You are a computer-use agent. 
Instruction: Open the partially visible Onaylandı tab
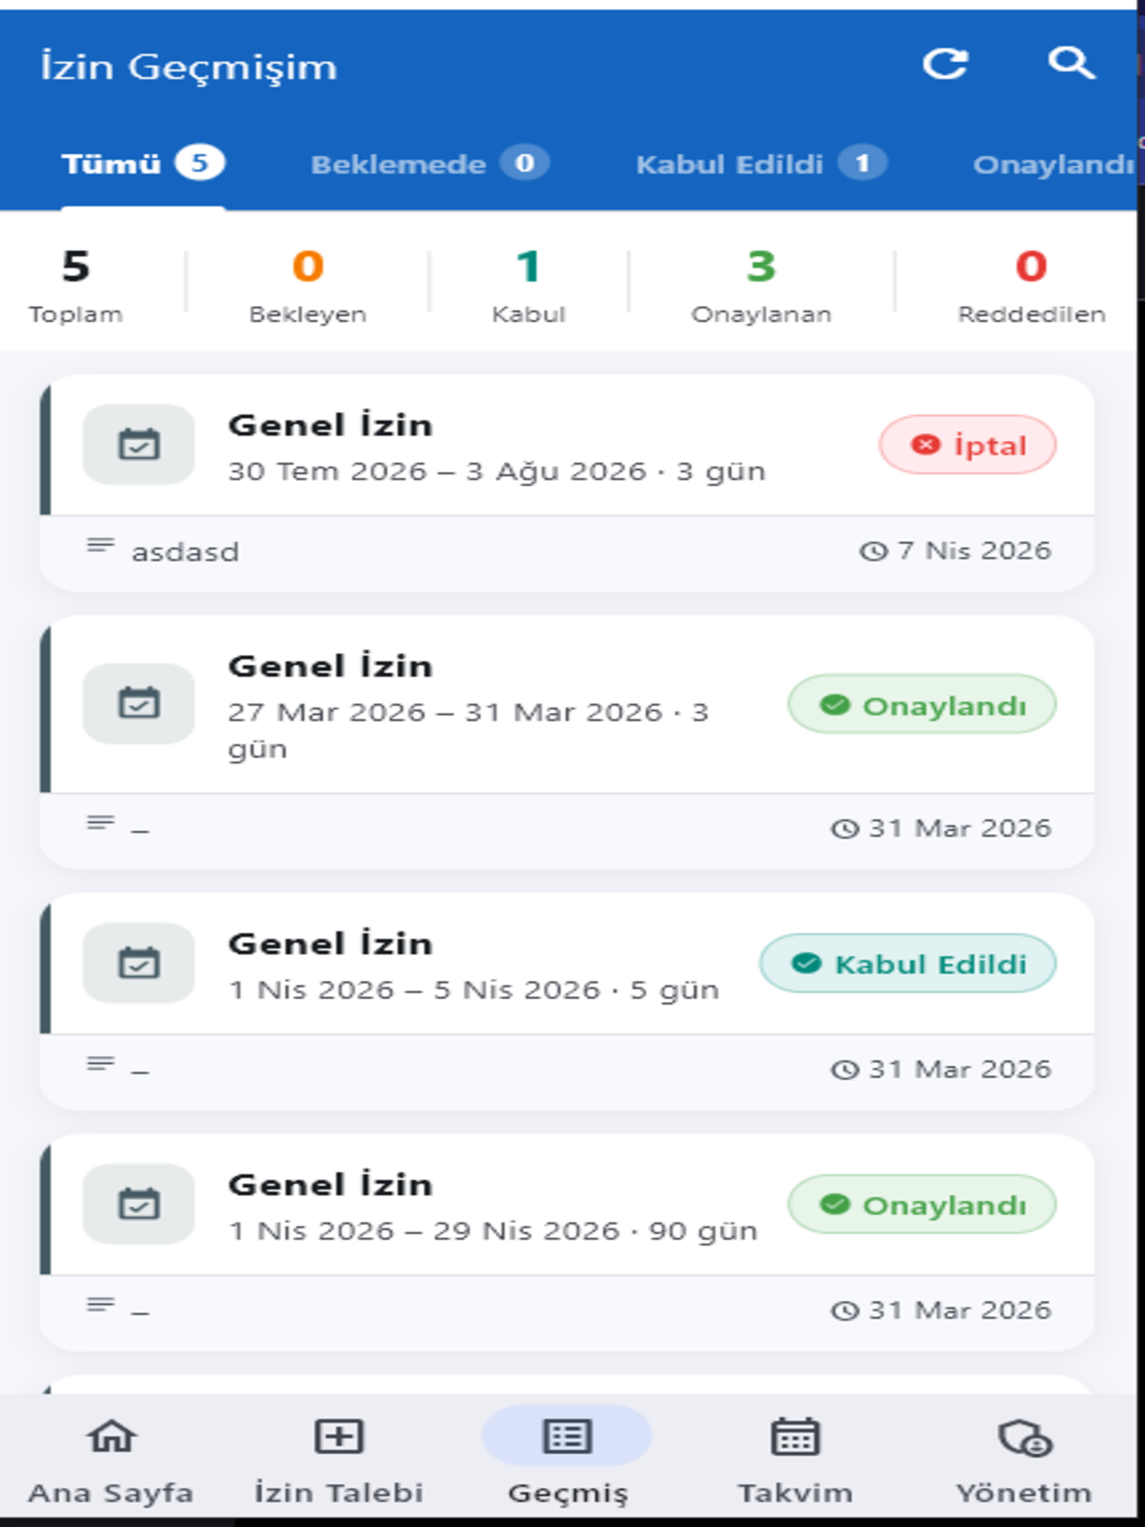(1053, 164)
